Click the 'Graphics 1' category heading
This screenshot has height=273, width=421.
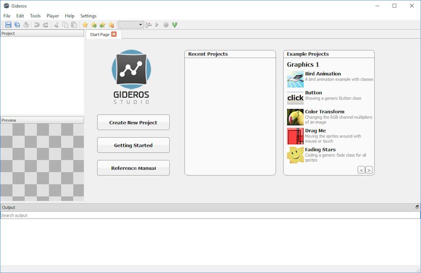[x=303, y=65]
